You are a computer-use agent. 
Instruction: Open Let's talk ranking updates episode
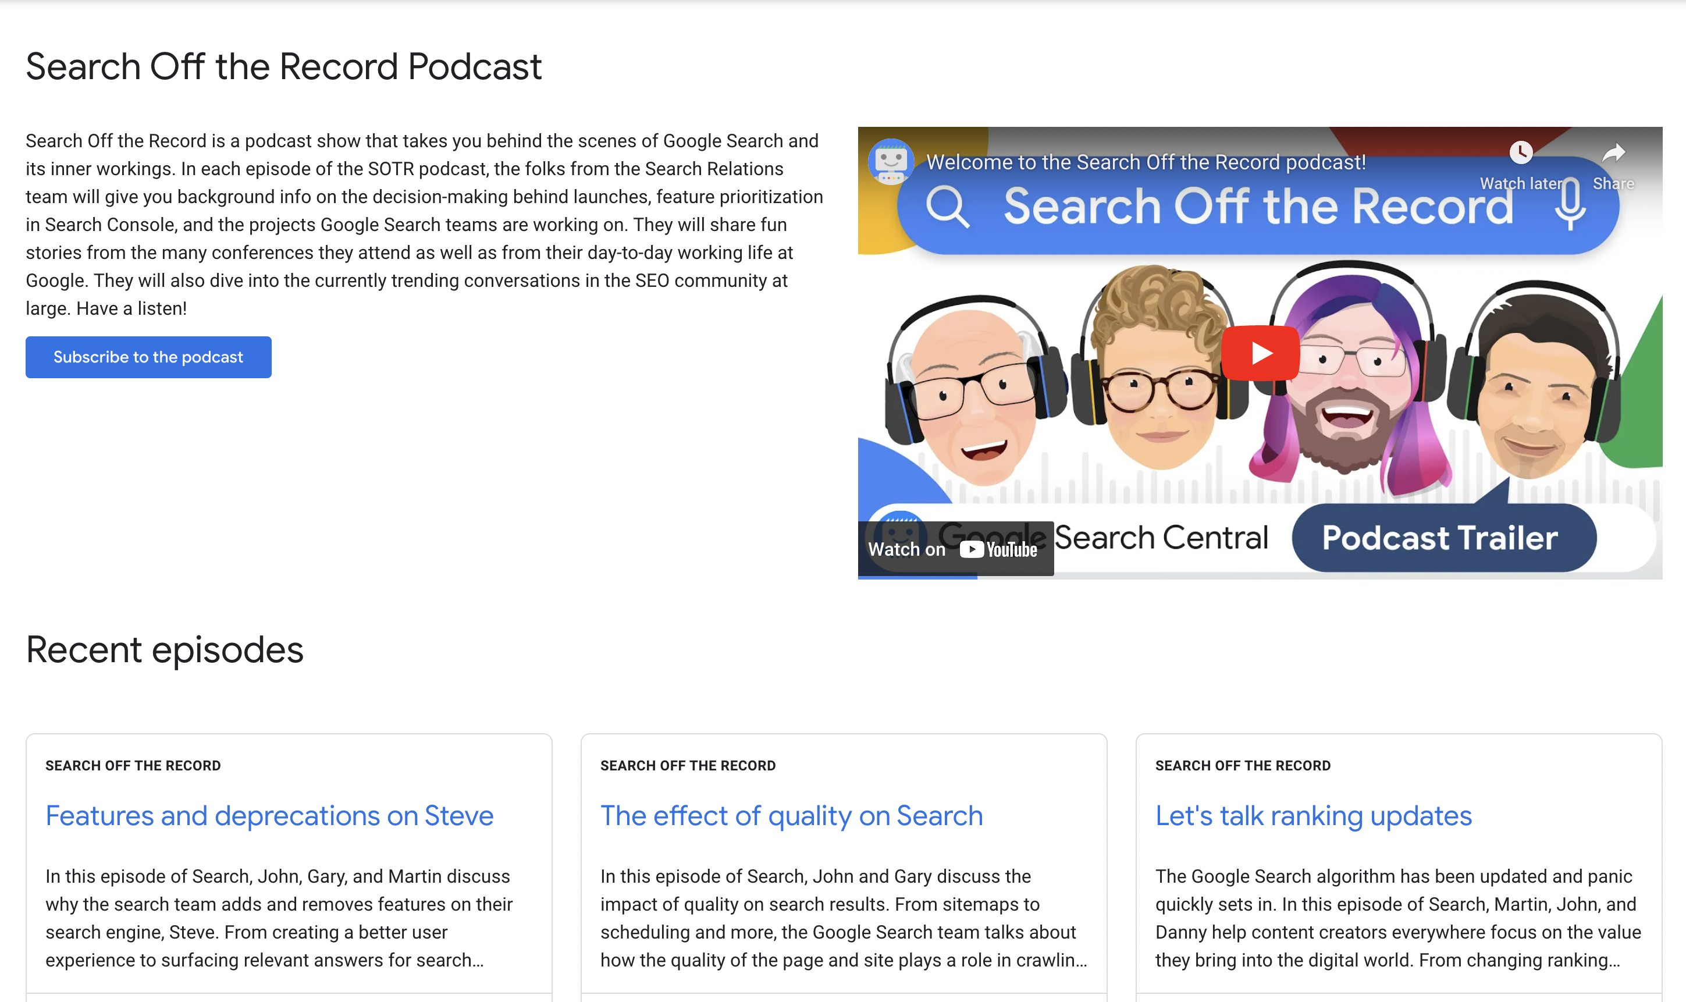(x=1314, y=816)
